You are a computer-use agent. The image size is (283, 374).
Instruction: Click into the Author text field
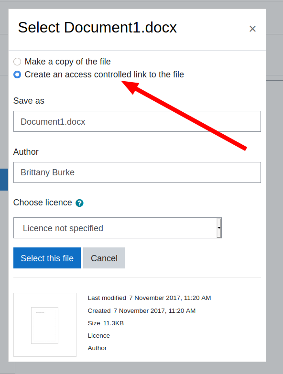tap(137, 172)
